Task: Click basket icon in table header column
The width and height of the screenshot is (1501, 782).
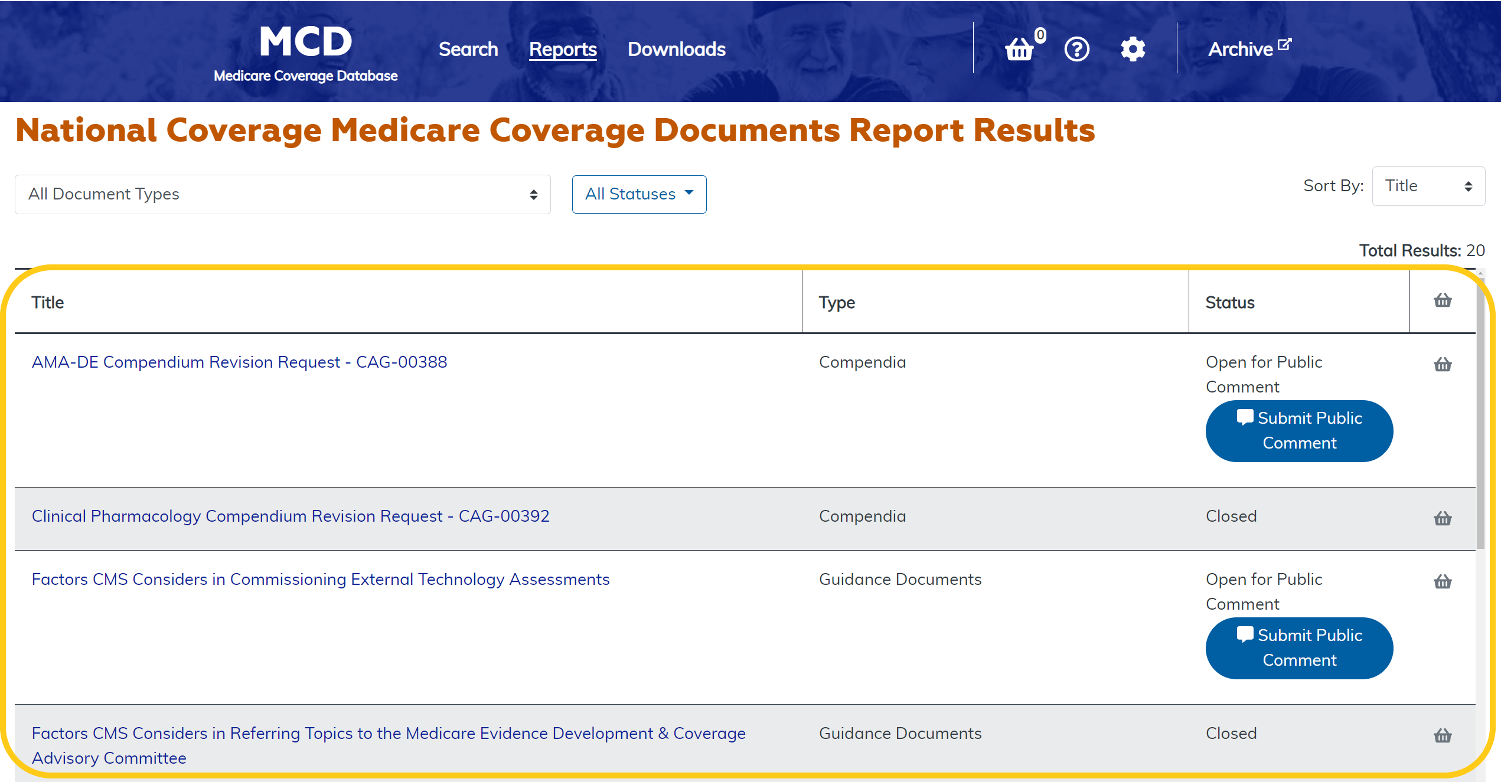Action: coord(1443,300)
